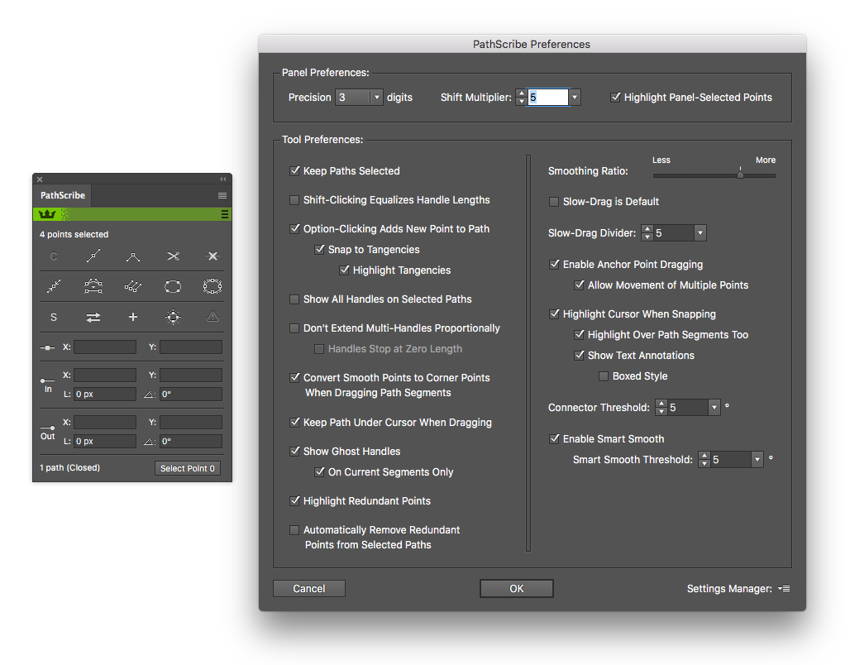Click the In handle angle icon
This screenshot has width=850, height=665.
[150, 395]
